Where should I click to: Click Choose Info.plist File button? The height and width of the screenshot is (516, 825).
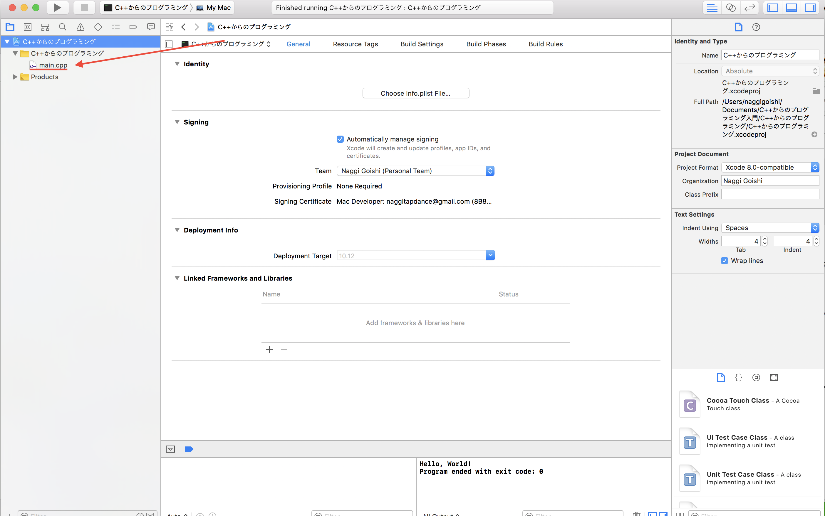pos(416,93)
